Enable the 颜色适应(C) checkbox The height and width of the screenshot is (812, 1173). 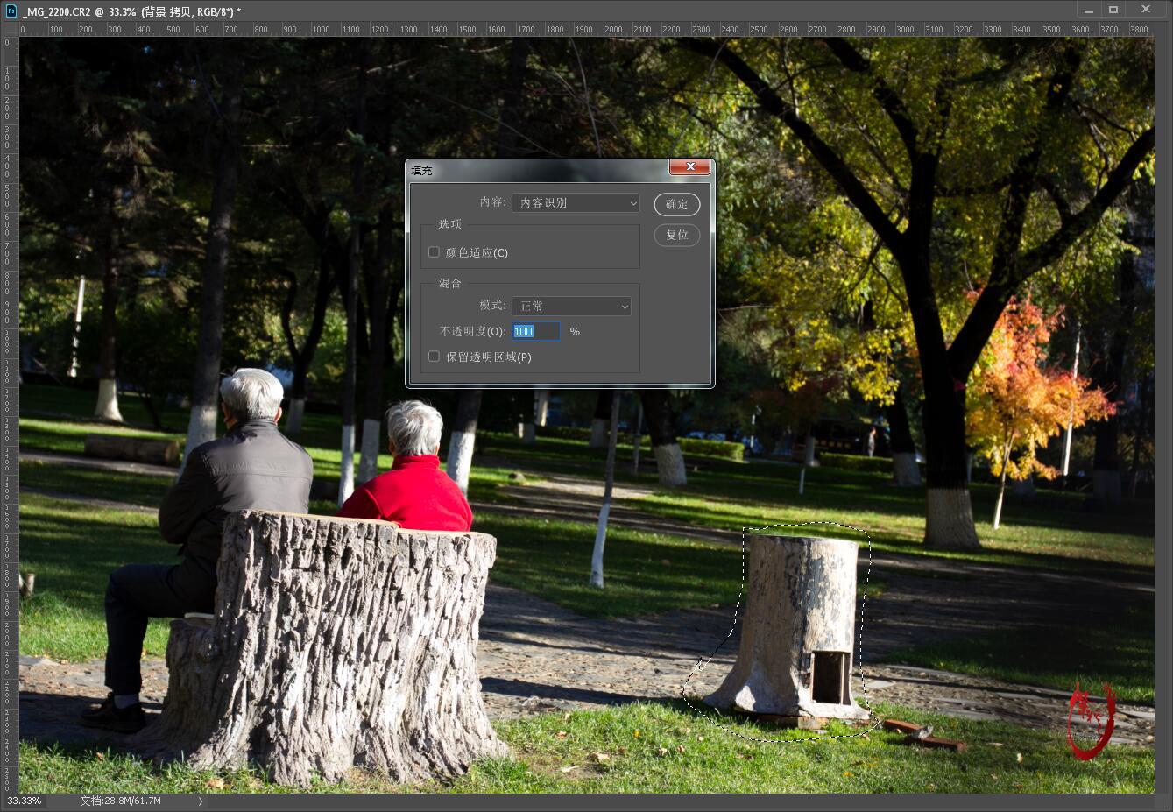[x=434, y=252]
